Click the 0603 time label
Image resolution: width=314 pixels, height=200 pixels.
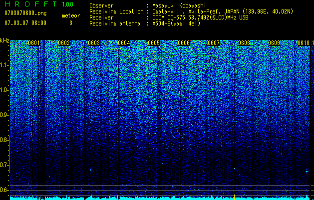coord(94,43)
